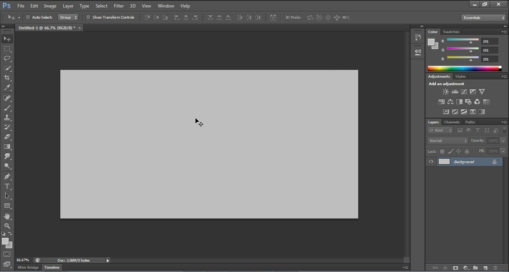Screen dimensions: 509x272
Task: Toggle lock image pixels
Action: (x=450, y=151)
